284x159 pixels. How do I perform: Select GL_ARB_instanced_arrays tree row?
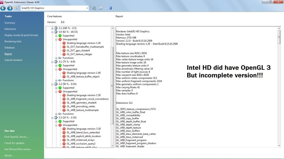point(81,140)
